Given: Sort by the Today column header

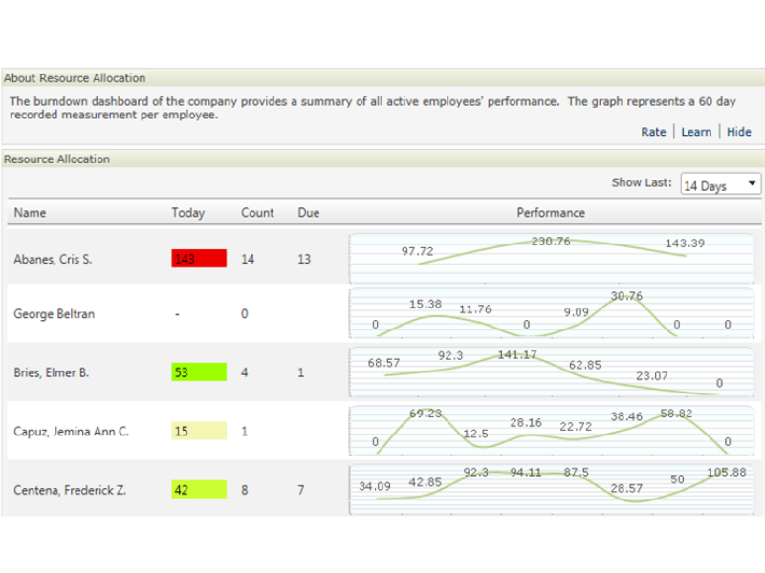Looking at the screenshot, I should pos(187,213).
